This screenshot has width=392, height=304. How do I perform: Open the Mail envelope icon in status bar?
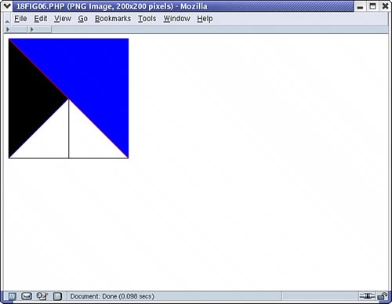pyautogui.click(x=27, y=296)
